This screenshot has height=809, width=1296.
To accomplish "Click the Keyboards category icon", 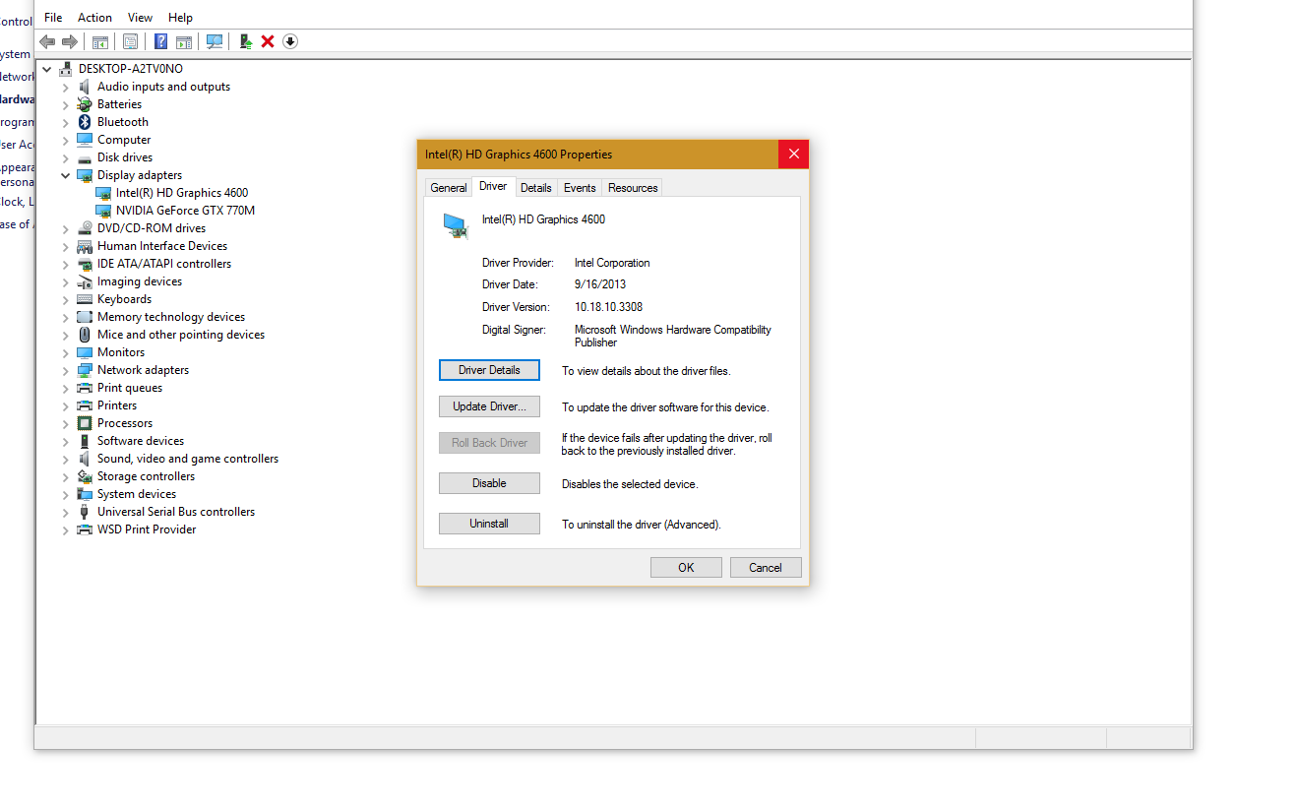I will coord(85,299).
